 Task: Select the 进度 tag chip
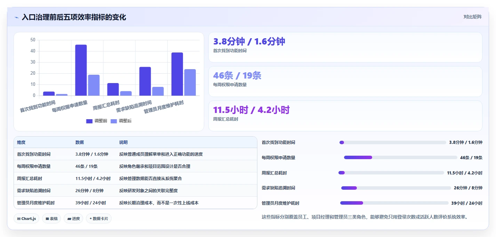tap(73, 219)
